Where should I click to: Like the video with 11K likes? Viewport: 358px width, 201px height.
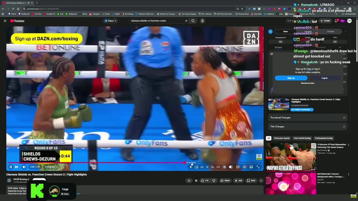[x=205, y=181]
